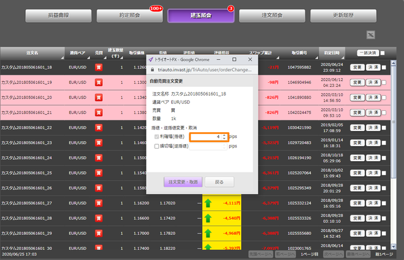This screenshot has width=404, height=260.
Task: Click 先頭ページへ pagination button
Action: (x=261, y=254)
